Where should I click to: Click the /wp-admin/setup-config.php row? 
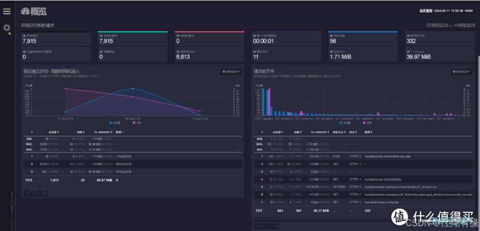click(x=363, y=202)
